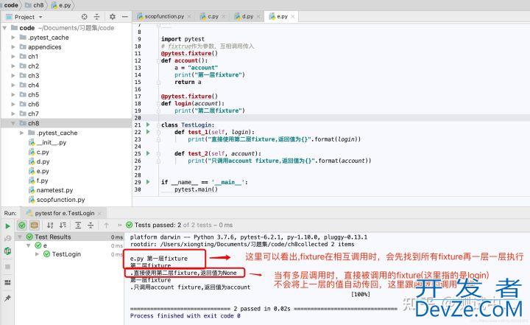
Task: Open e.py in project tree
Action: click(43, 171)
